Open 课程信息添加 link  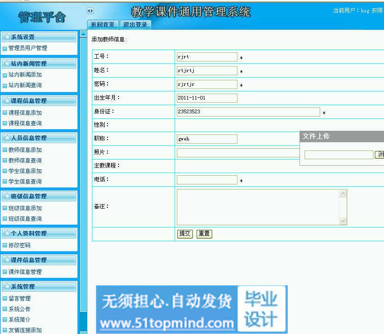pos(25,113)
